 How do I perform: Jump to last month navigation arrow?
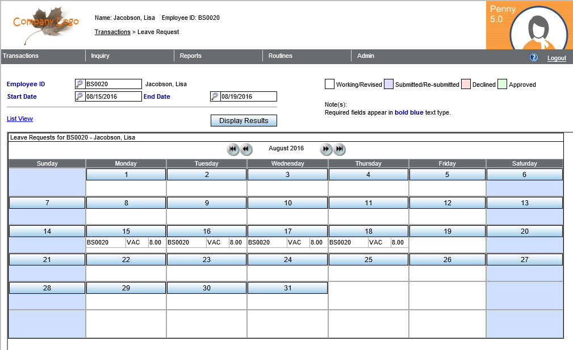(339, 149)
